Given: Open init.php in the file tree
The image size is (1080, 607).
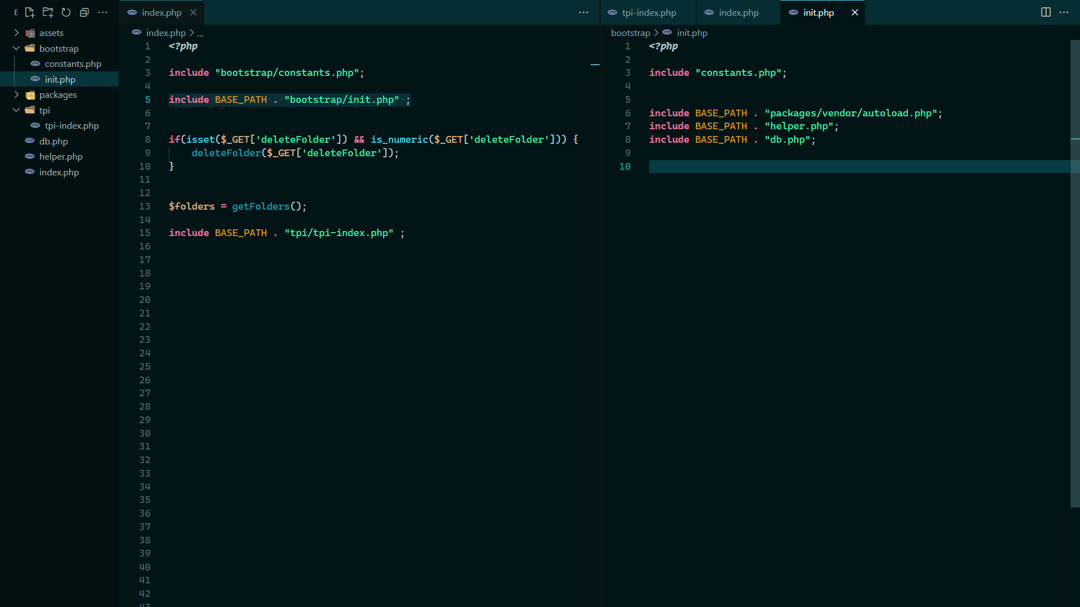Looking at the screenshot, I should [x=60, y=79].
